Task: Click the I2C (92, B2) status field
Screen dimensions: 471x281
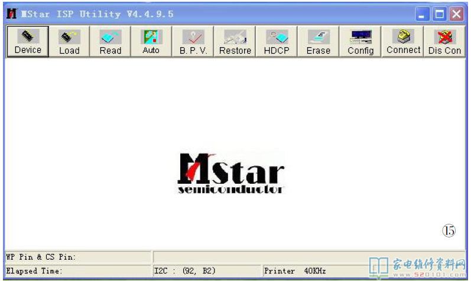Action: click(206, 271)
